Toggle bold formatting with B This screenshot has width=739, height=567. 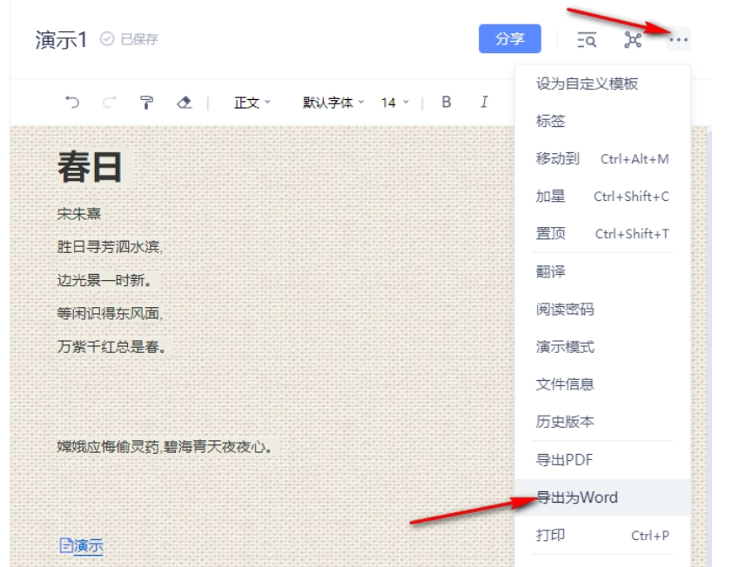point(447,103)
